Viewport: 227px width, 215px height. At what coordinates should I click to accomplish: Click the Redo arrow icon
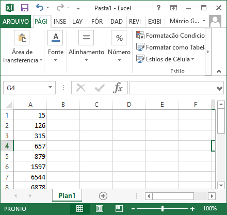pyautogui.click(x=60, y=7)
